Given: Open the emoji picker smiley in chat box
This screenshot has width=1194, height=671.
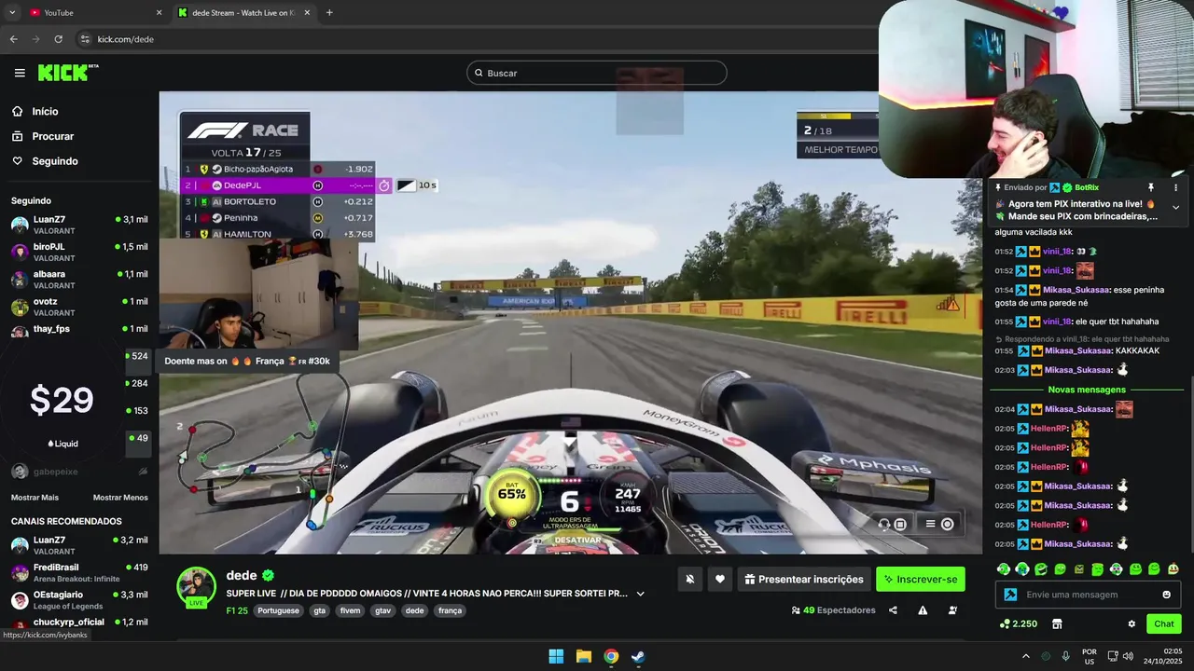Looking at the screenshot, I should coord(1167,595).
